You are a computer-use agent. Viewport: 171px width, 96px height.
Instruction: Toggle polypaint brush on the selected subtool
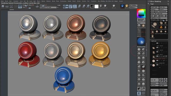pos(164,56)
